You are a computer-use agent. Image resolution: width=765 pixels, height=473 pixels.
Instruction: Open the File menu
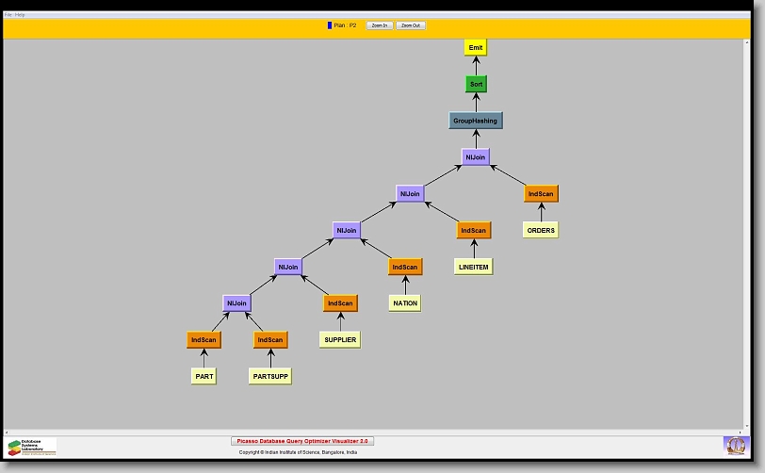click(8, 15)
